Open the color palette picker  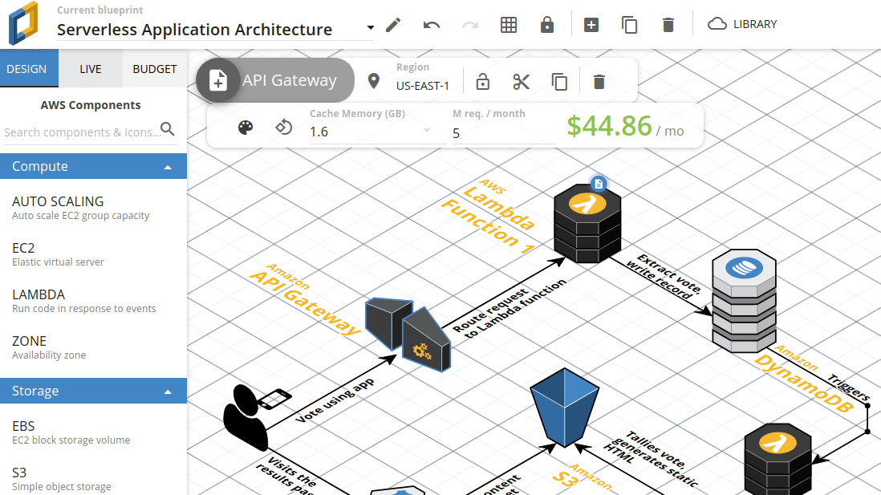pyautogui.click(x=246, y=128)
